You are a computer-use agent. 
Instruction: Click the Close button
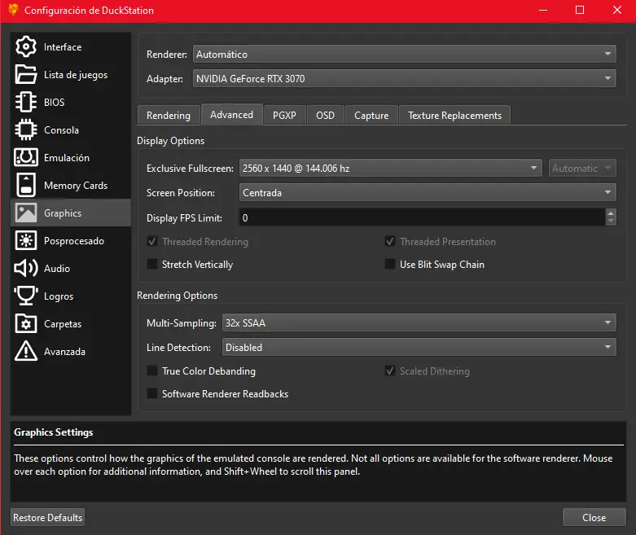click(594, 518)
